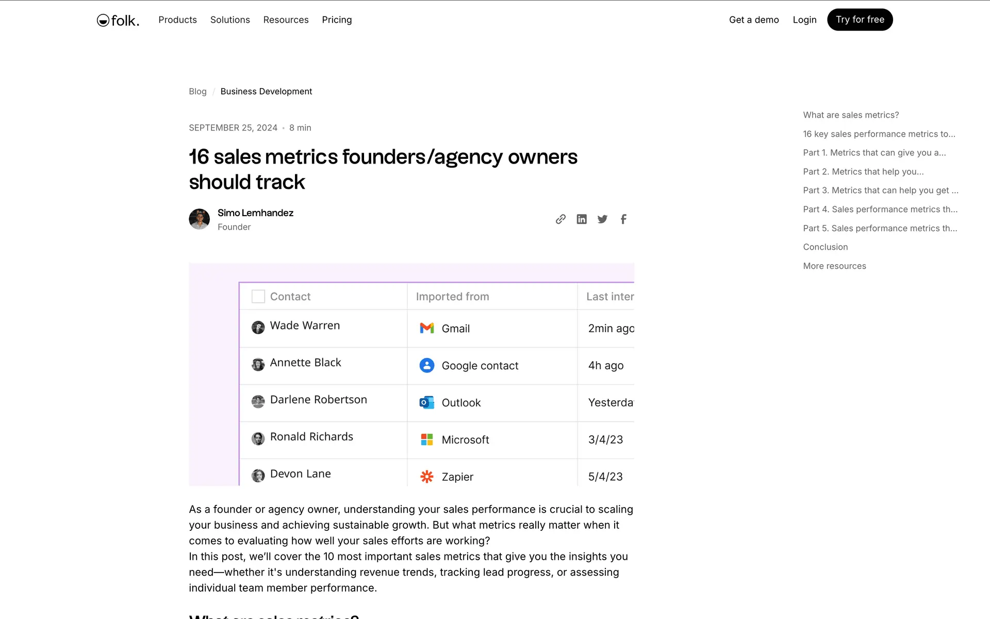Screen dimensions: 990x619
Task: Open the Products menu
Action: [x=177, y=20]
